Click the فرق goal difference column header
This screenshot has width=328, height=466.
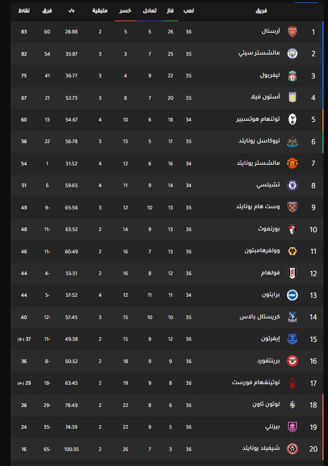coord(47,11)
